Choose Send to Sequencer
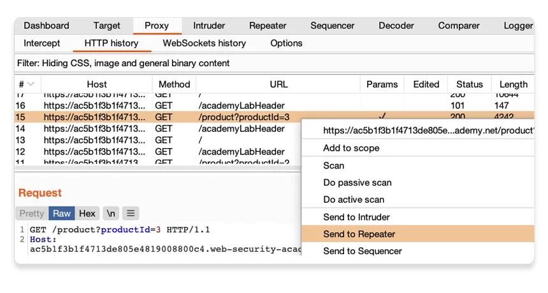This screenshot has height=293, width=548. 418,251
